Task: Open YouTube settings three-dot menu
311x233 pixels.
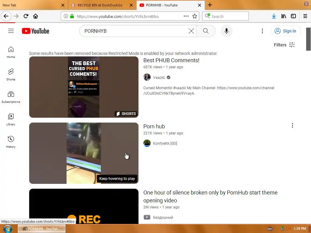Action: pyautogui.click(x=262, y=31)
